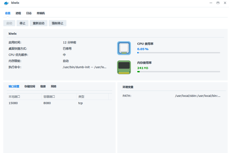Click the 中 CPU priority value
Image resolution: width=229 pixels, height=153 pixels.
click(x=64, y=55)
